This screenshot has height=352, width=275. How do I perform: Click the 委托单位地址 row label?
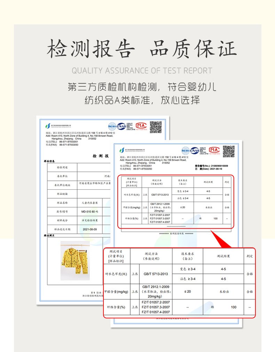point(62,185)
